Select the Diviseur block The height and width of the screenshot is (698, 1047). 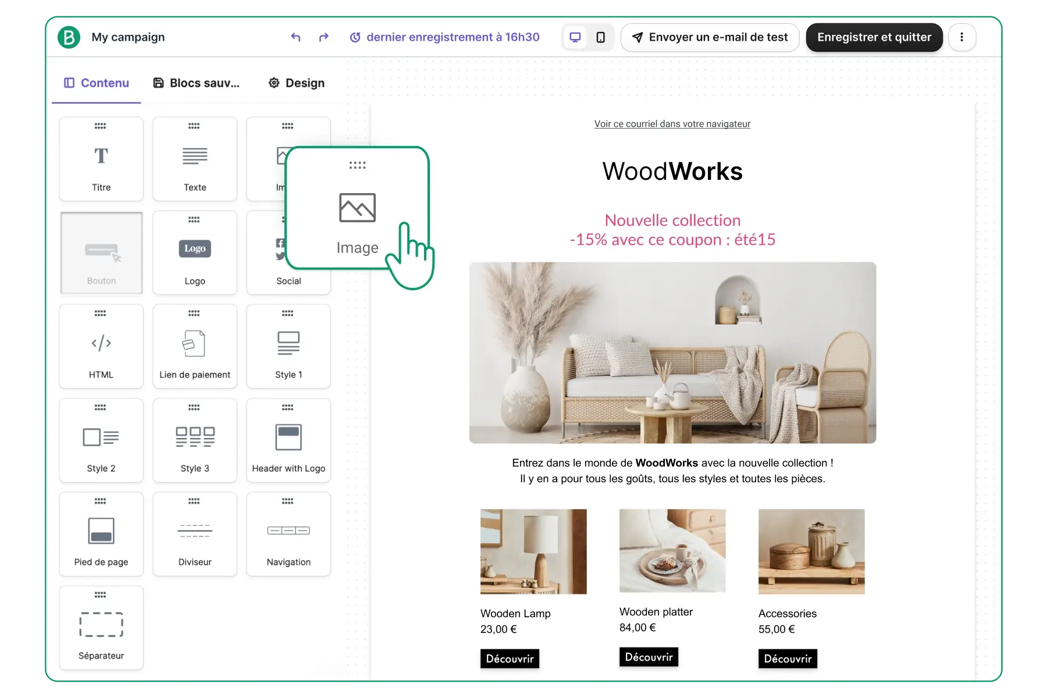[x=195, y=534]
